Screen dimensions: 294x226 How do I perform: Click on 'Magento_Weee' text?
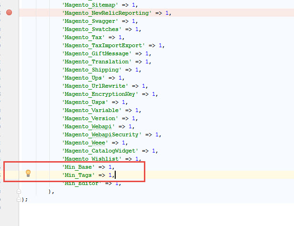(85, 143)
